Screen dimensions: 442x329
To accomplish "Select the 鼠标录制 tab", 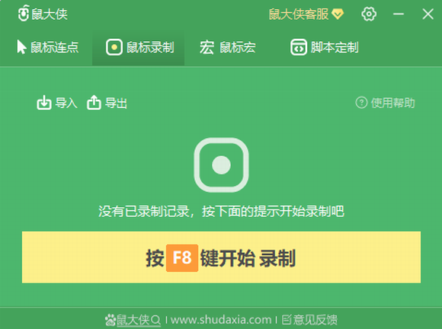I will click(x=139, y=47).
